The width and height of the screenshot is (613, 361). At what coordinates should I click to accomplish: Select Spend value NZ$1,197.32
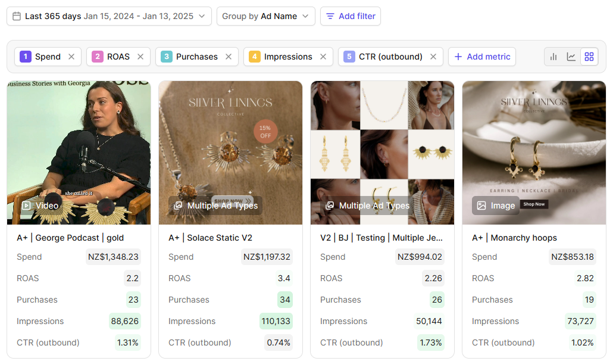[x=267, y=257]
